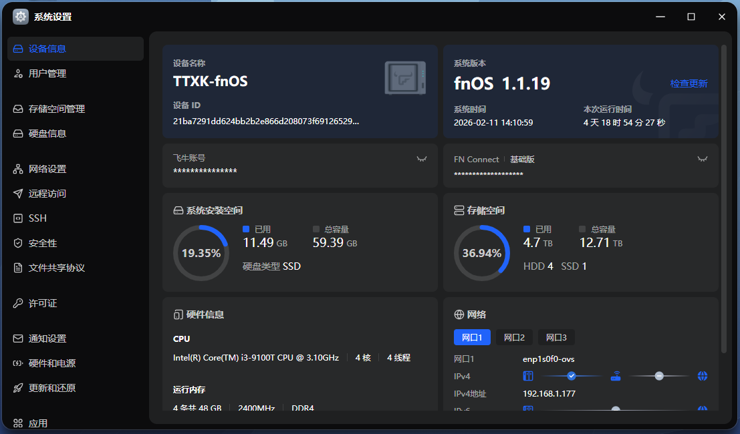Click the 存储空间管理 sidebar icon
The width and height of the screenshot is (740, 434).
click(18, 109)
